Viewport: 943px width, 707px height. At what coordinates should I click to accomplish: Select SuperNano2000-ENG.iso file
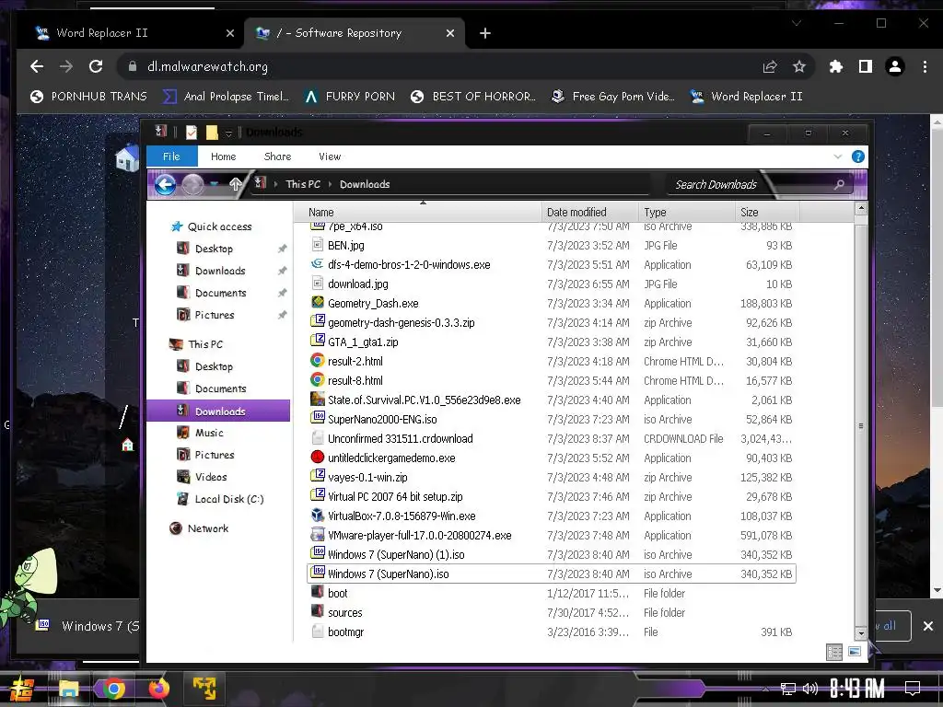click(382, 419)
